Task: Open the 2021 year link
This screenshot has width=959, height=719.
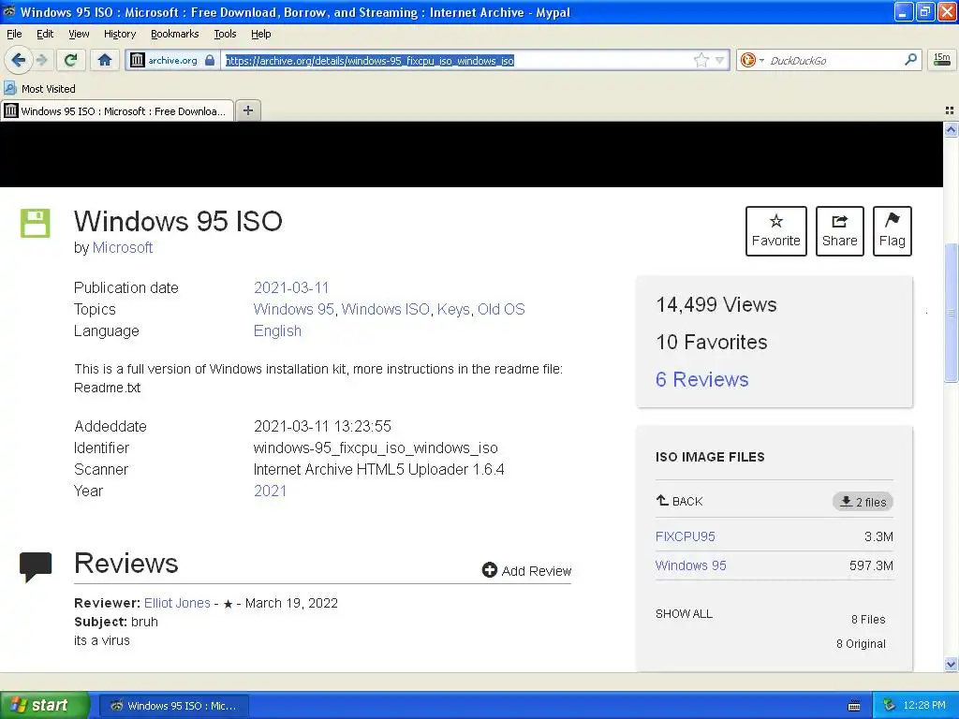Action: pyautogui.click(x=270, y=491)
